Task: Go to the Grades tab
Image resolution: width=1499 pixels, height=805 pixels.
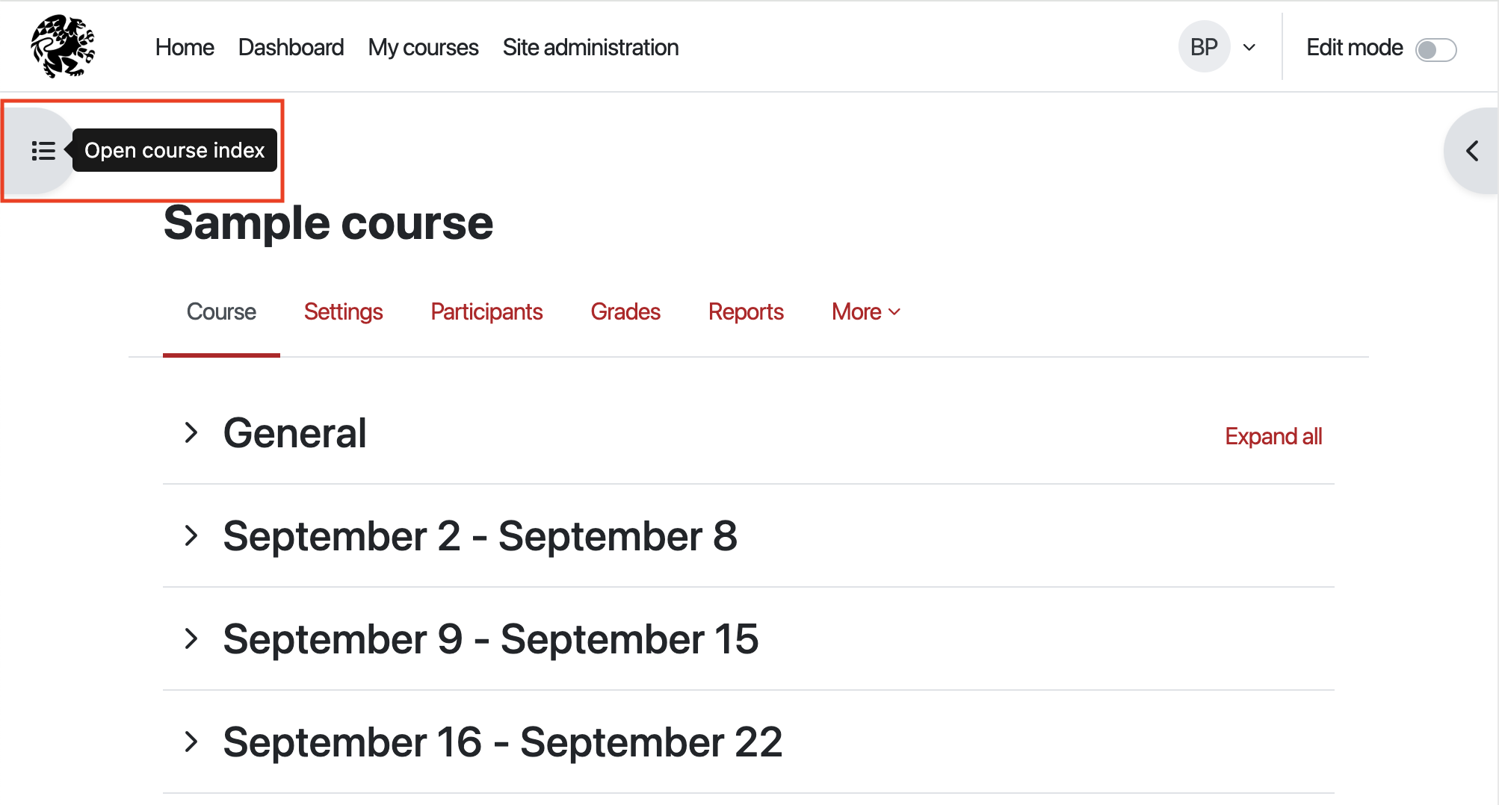Action: [625, 311]
